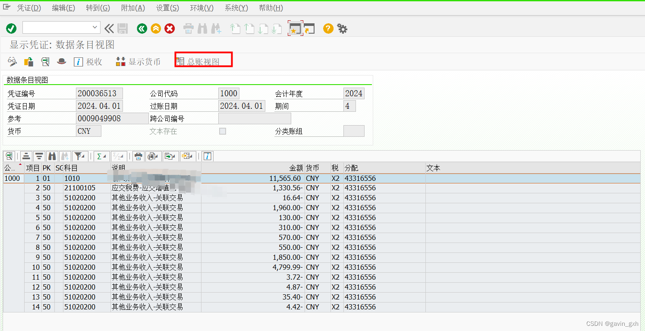Click the display/change glasses icon
Image resolution: width=645 pixels, height=331 pixels.
click(x=12, y=62)
